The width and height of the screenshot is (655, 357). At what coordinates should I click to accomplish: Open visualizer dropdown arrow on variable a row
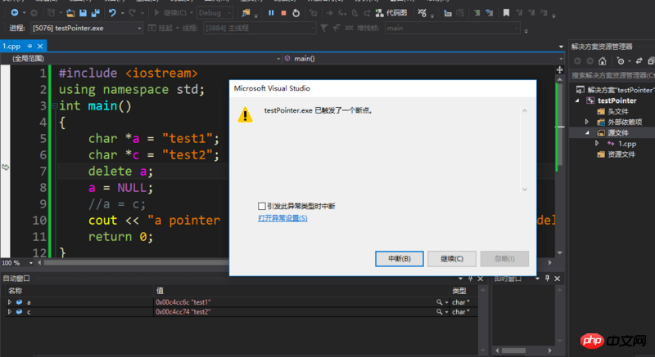[446, 302]
